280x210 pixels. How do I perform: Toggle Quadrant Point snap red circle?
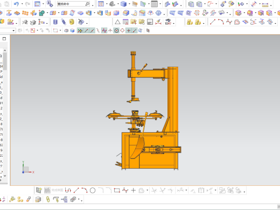click(122, 31)
